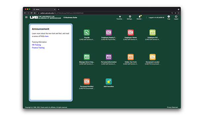Open the HR Training link
The width and height of the screenshot is (212, 119).
coord(36,45)
